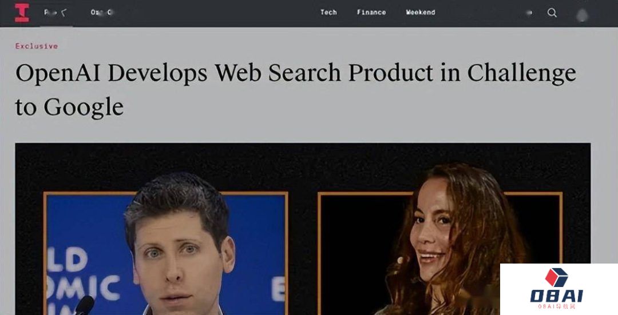Click the black hero image border area
Viewport: 618px width, 315px height.
(303, 168)
